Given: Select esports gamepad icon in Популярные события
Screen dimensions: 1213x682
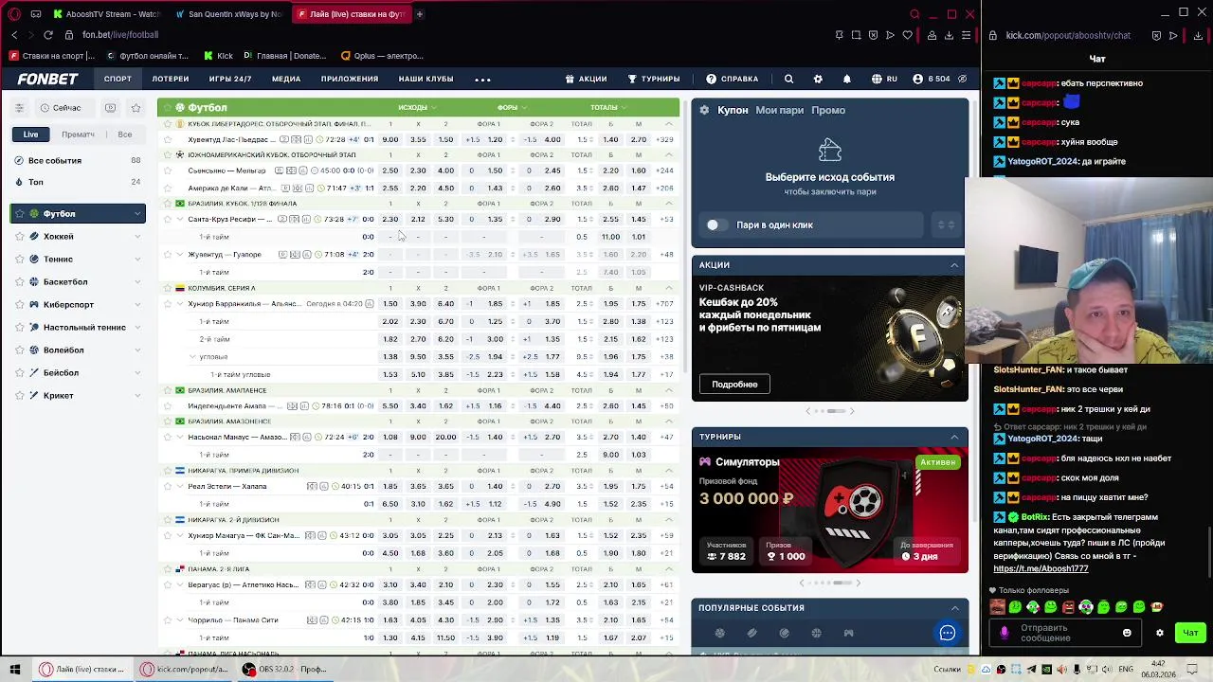Looking at the screenshot, I should coord(848,633).
